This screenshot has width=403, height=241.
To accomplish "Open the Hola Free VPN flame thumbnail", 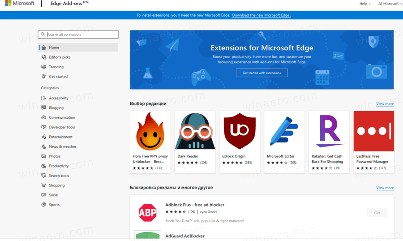I will click(150, 131).
